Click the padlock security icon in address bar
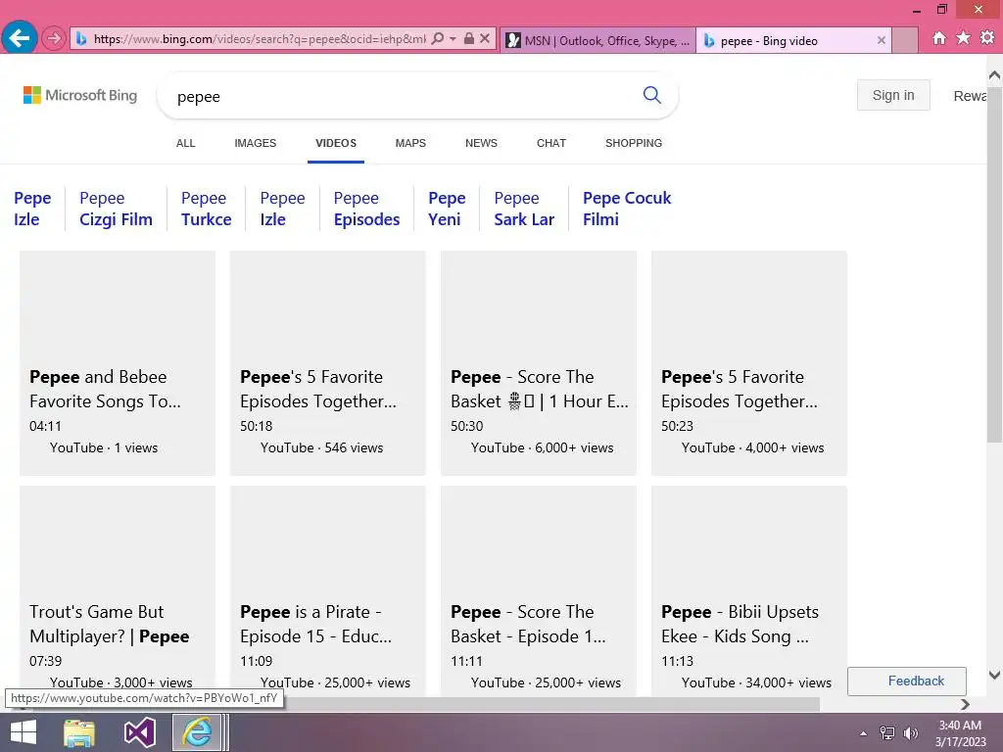The height and width of the screenshot is (752, 1003). click(x=469, y=38)
